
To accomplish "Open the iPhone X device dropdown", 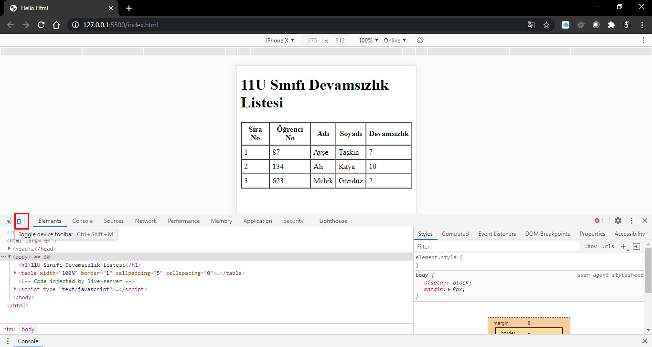I will [280, 41].
